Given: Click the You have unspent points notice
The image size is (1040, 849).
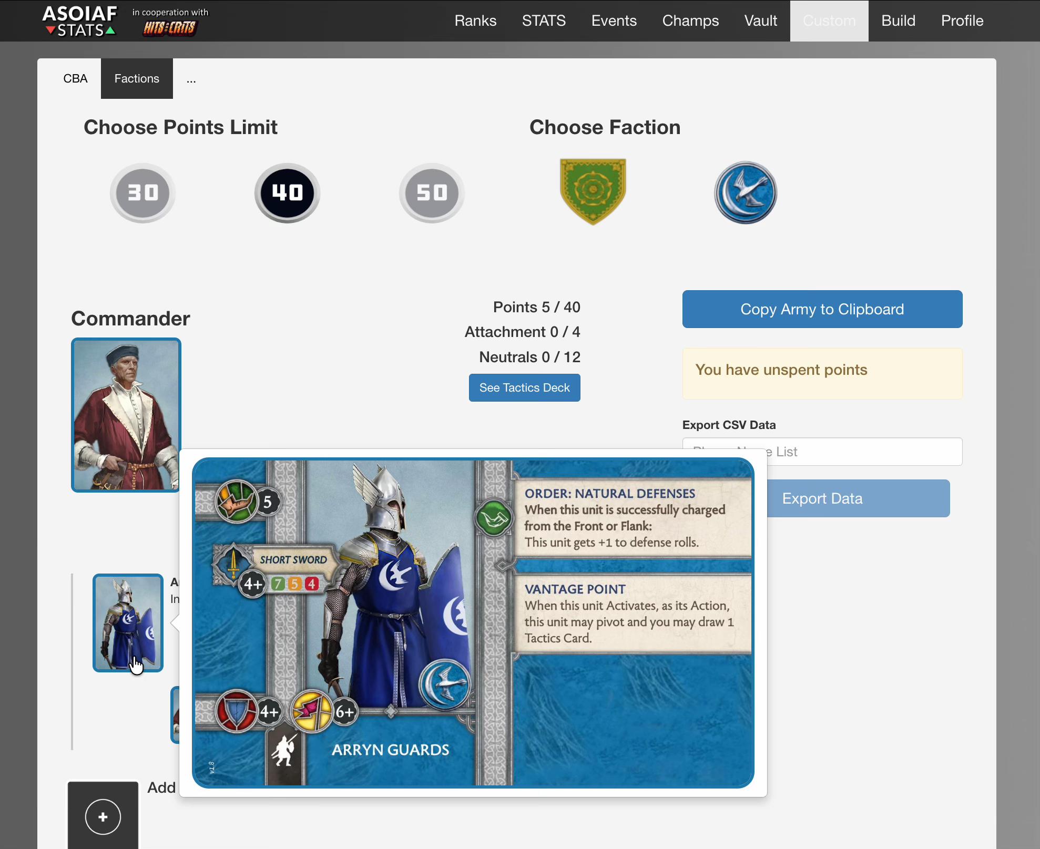Looking at the screenshot, I should pos(822,373).
